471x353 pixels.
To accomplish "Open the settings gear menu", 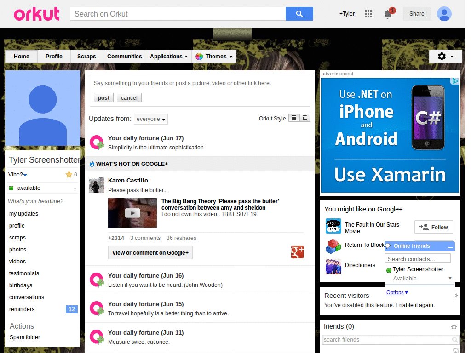I will pyautogui.click(x=445, y=56).
